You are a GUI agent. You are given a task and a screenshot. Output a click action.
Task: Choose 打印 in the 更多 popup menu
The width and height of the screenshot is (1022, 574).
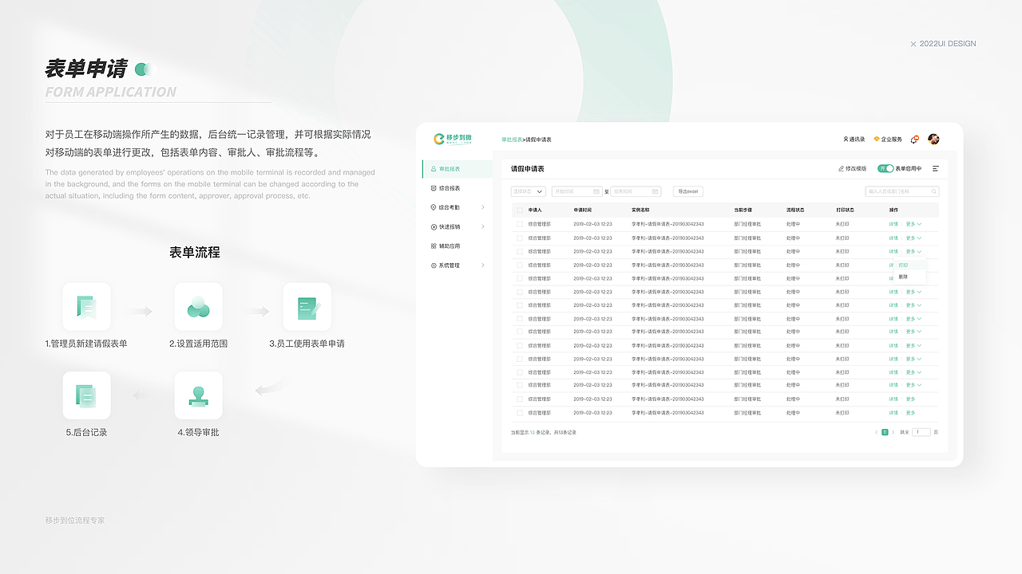(x=904, y=265)
